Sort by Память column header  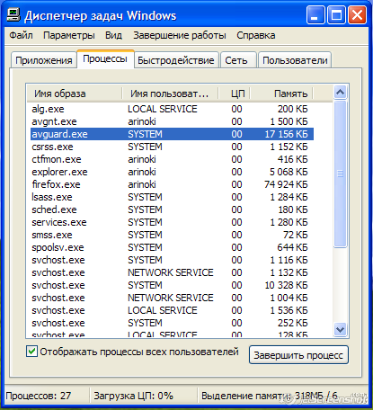(281, 94)
